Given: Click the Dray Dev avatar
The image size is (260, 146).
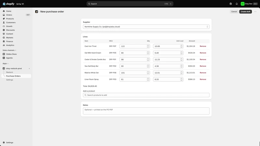Looking at the screenshot, I should [x=242, y=4].
